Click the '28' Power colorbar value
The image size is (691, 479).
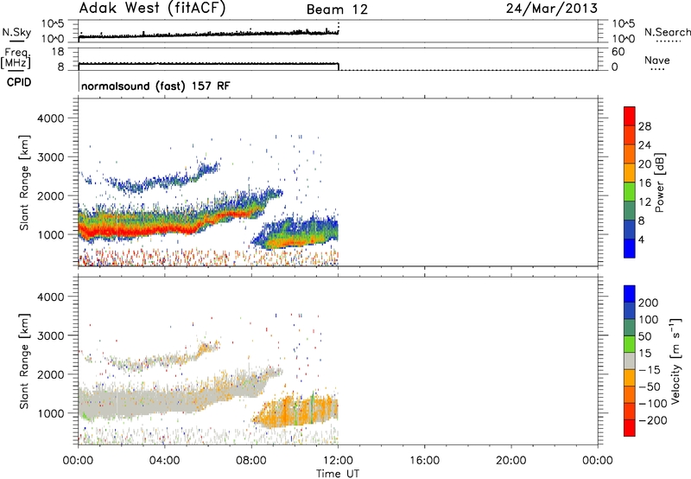tap(644, 126)
